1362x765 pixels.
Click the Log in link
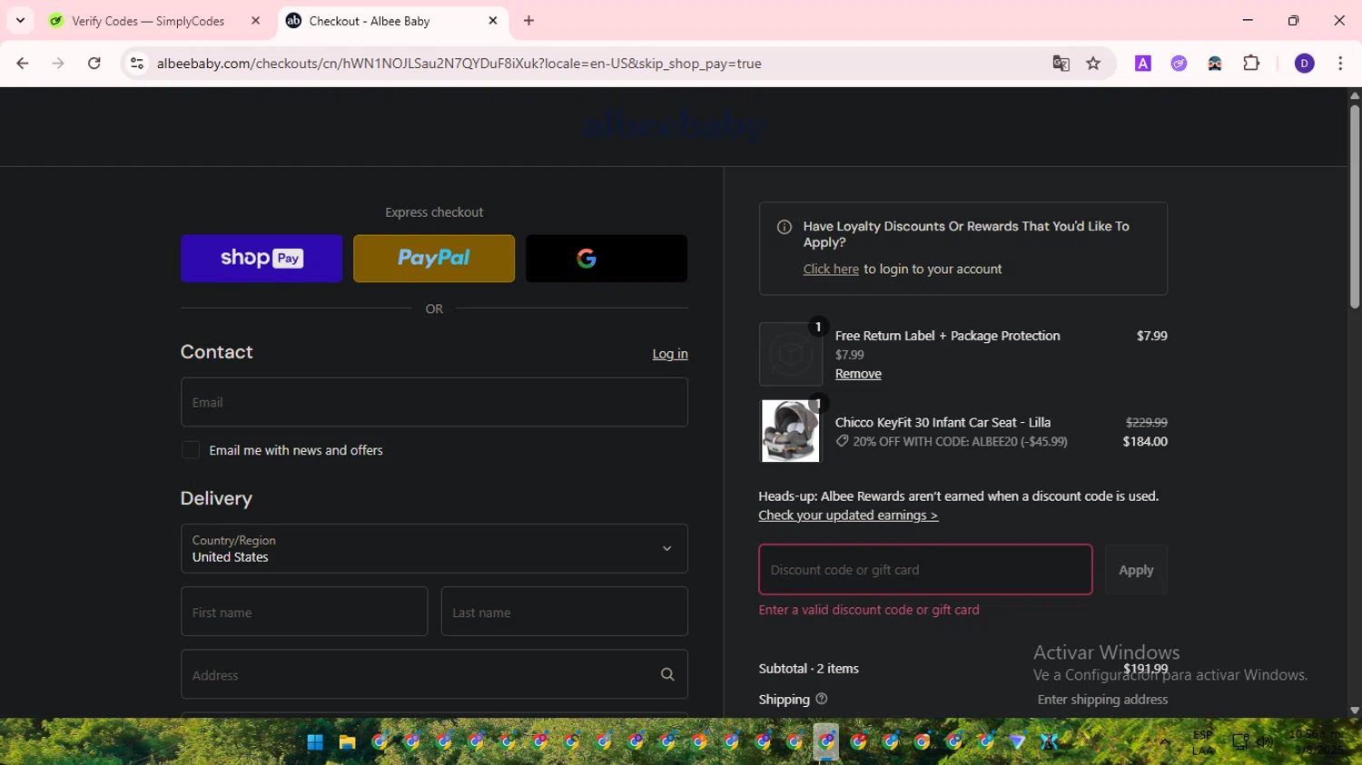[x=670, y=354]
